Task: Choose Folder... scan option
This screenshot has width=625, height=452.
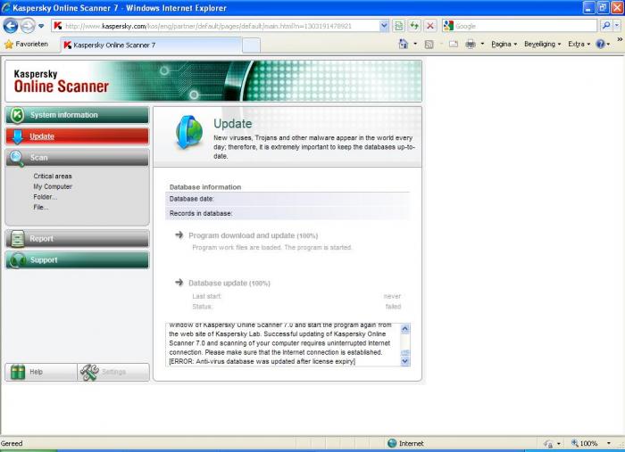Action: pyautogui.click(x=45, y=197)
